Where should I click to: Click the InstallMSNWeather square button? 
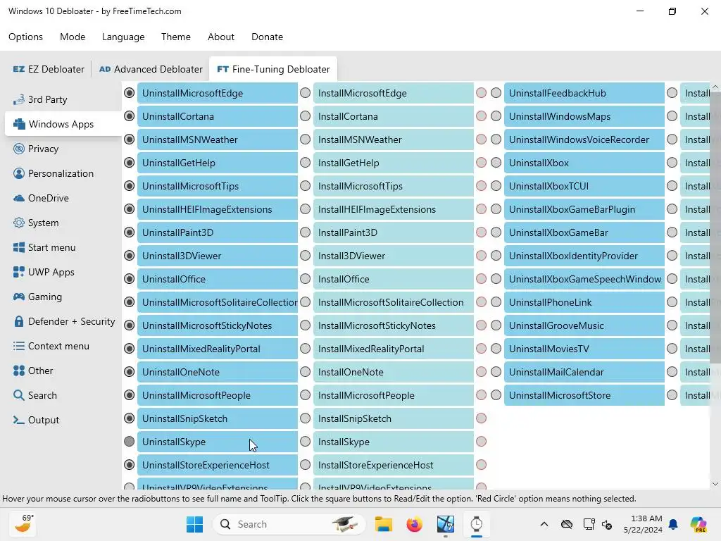click(394, 139)
